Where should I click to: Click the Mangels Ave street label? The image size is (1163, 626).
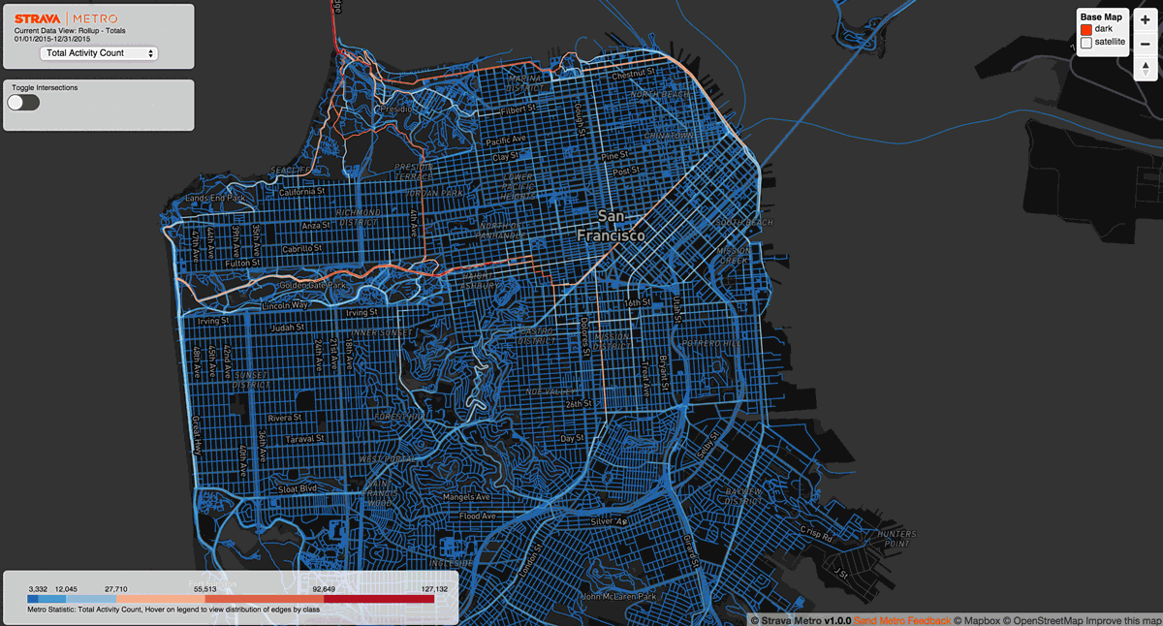pyautogui.click(x=468, y=498)
